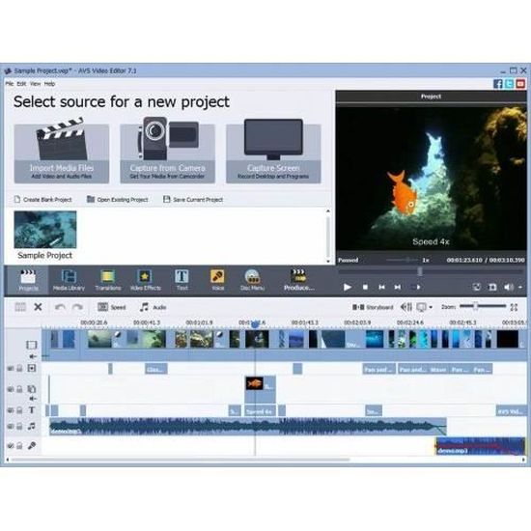This screenshot has height=531, width=531.
Task: Delete selected clip with the X icon
Action: [38, 307]
